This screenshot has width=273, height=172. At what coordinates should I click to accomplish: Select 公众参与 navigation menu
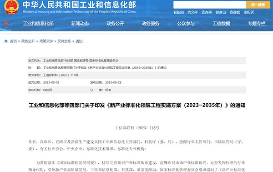(x=186, y=24)
